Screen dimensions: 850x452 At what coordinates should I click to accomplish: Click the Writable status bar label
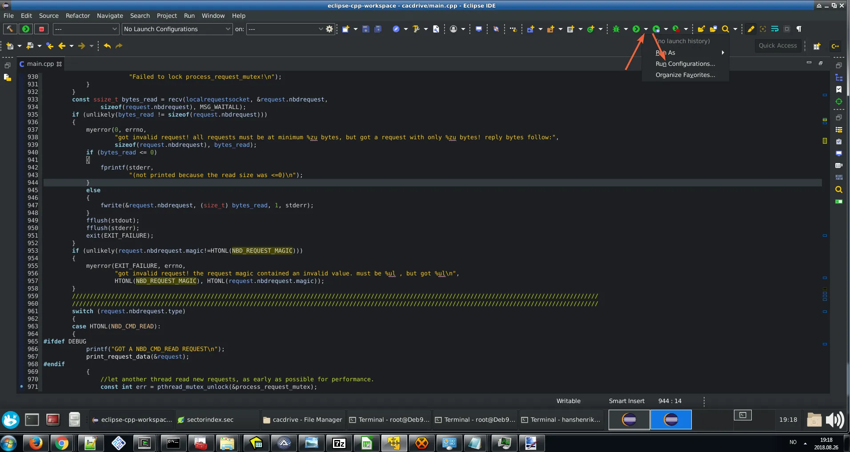(569, 401)
